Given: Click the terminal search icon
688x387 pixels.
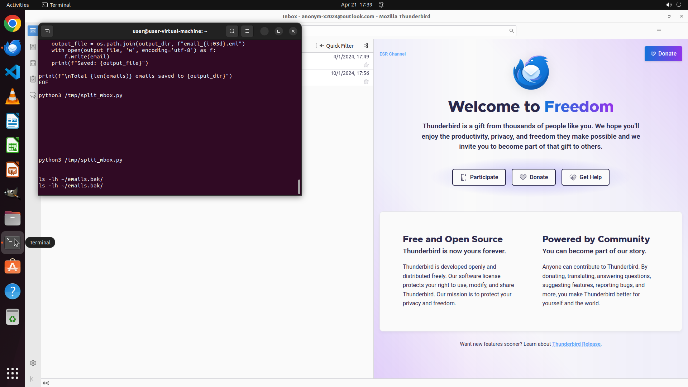Looking at the screenshot, I should (232, 31).
